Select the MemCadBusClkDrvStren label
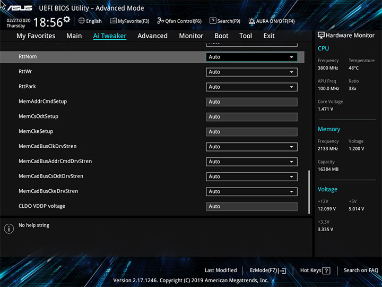 [48, 146]
